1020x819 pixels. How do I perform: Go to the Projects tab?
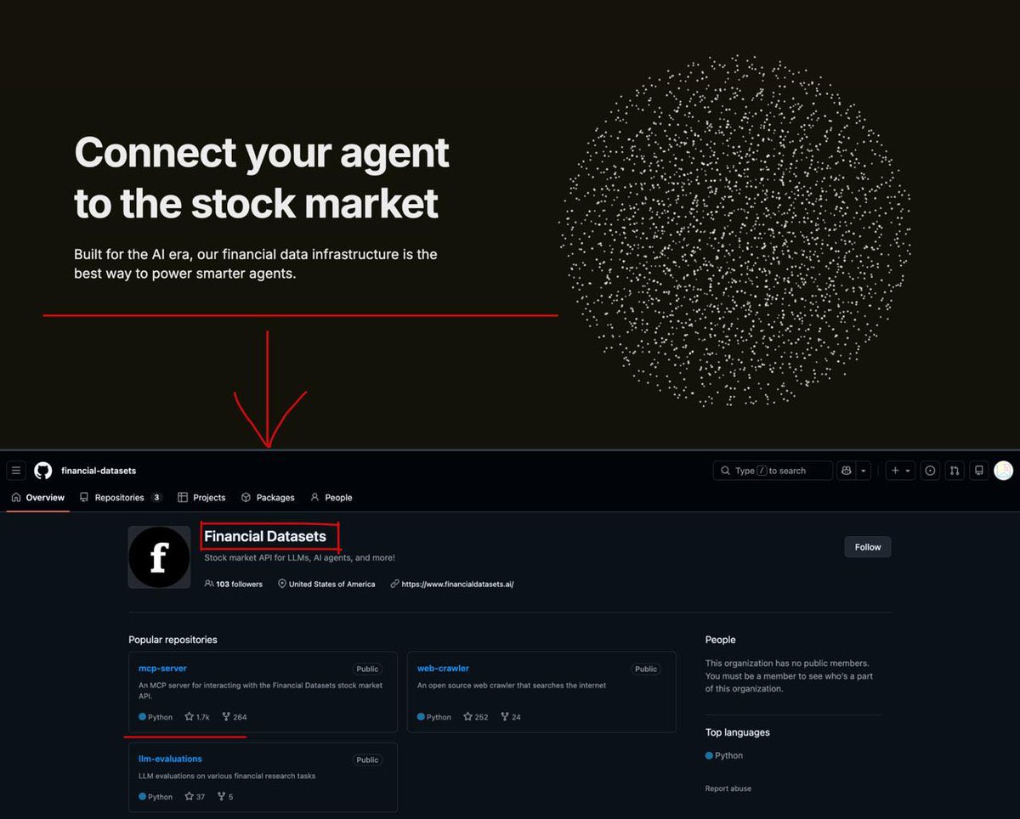[201, 498]
